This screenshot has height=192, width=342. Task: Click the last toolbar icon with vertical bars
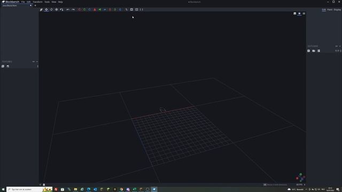click(x=142, y=10)
